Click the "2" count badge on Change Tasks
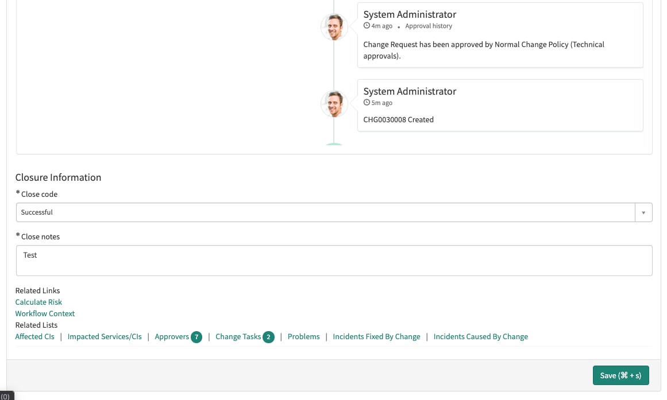The width and height of the screenshot is (667, 400). 268,337
